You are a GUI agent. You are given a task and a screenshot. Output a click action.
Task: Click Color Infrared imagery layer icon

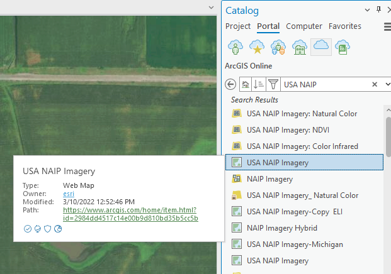[x=237, y=146]
